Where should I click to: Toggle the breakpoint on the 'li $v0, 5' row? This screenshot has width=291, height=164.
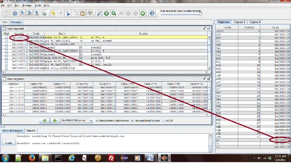coord(6,51)
